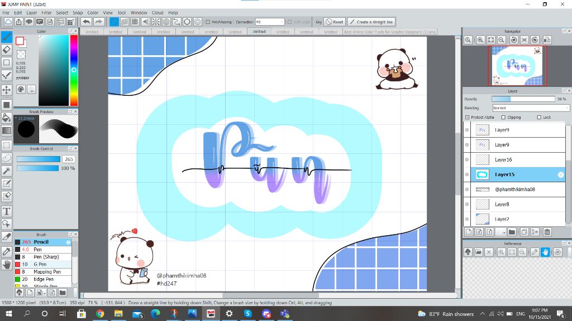572x321 pixels.
Task: Open the color palette icon in Color panel
Action: click(21, 90)
